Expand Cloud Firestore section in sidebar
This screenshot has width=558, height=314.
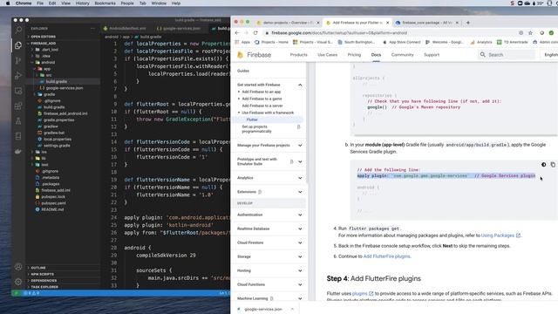click(x=300, y=242)
